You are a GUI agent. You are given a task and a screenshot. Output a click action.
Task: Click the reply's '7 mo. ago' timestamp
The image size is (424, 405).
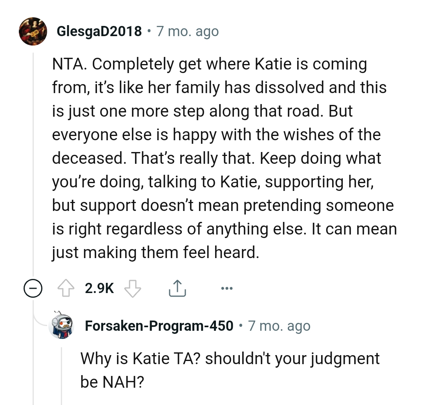pyautogui.click(x=279, y=326)
